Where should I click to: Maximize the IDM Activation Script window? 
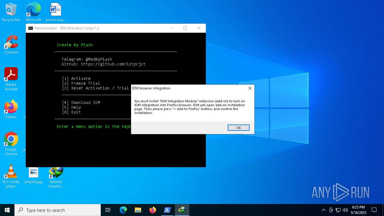[x=185, y=28]
